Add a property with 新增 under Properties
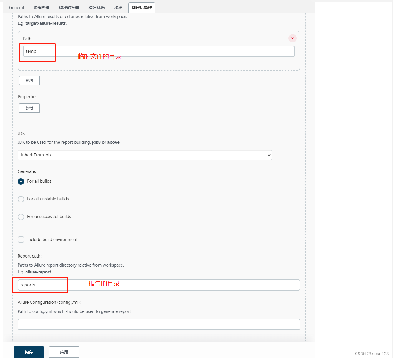The width and height of the screenshot is (393, 358). (x=29, y=108)
